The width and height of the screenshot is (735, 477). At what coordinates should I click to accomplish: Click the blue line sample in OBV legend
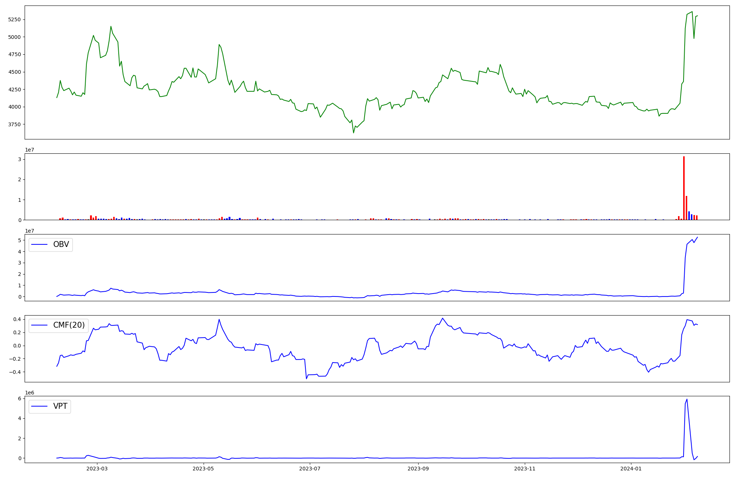[40, 245]
